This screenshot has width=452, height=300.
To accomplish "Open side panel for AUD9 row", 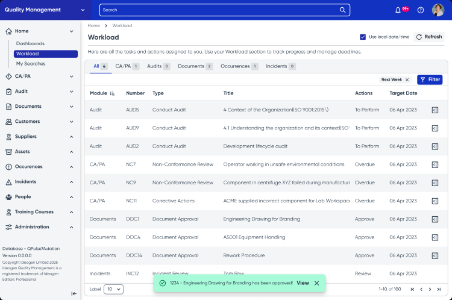I will click(435, 128).
